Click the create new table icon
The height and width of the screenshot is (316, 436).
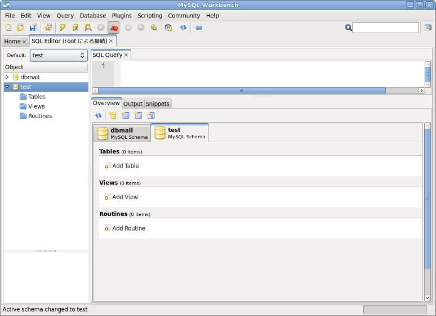(126, 115)
